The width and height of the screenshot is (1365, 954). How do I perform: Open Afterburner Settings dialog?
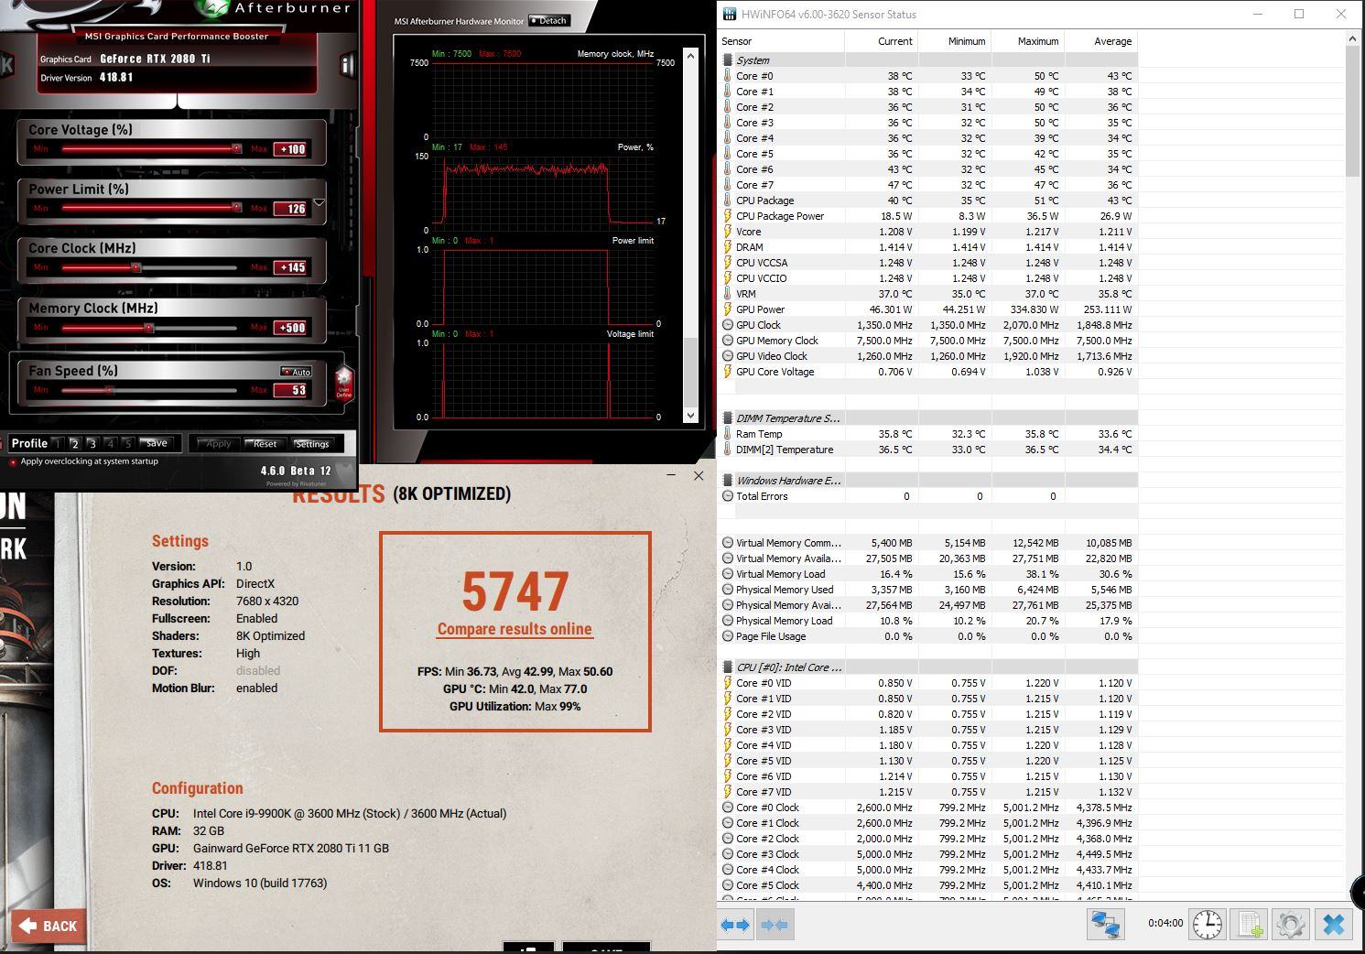tap(312, 444)
